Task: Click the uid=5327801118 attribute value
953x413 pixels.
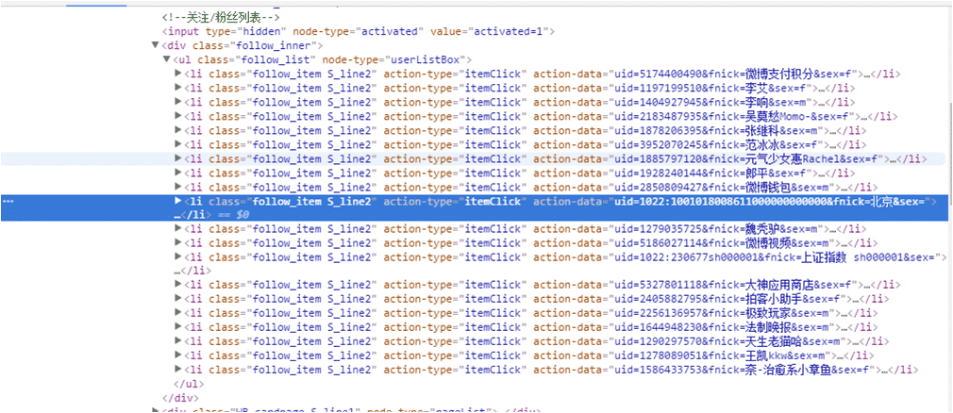Action: [735, 284]
